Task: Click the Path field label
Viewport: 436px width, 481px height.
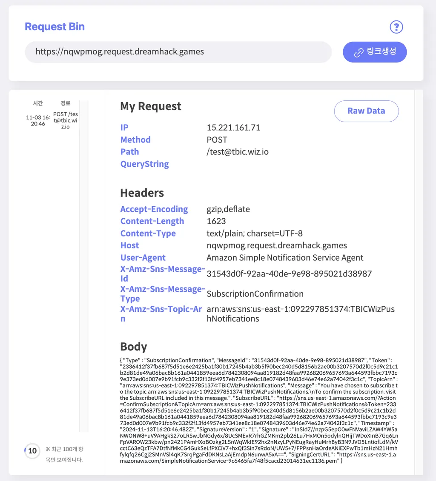Action: [x=129, y=152]
